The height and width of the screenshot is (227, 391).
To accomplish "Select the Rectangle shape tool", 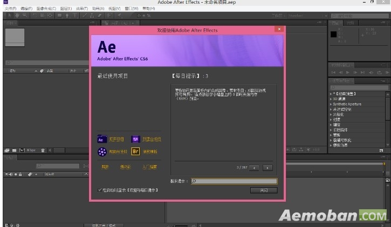I will pyautogui.click(x=60, y=16).
